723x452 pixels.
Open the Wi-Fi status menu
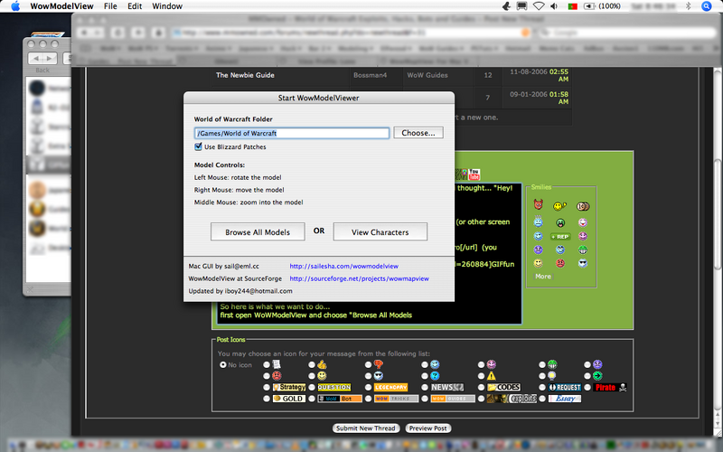tap(538, 6)
